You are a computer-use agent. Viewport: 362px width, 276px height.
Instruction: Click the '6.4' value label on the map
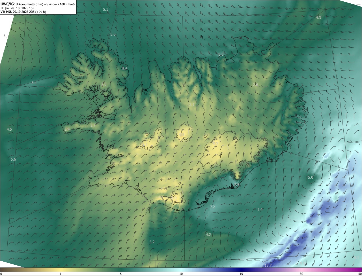34,83
